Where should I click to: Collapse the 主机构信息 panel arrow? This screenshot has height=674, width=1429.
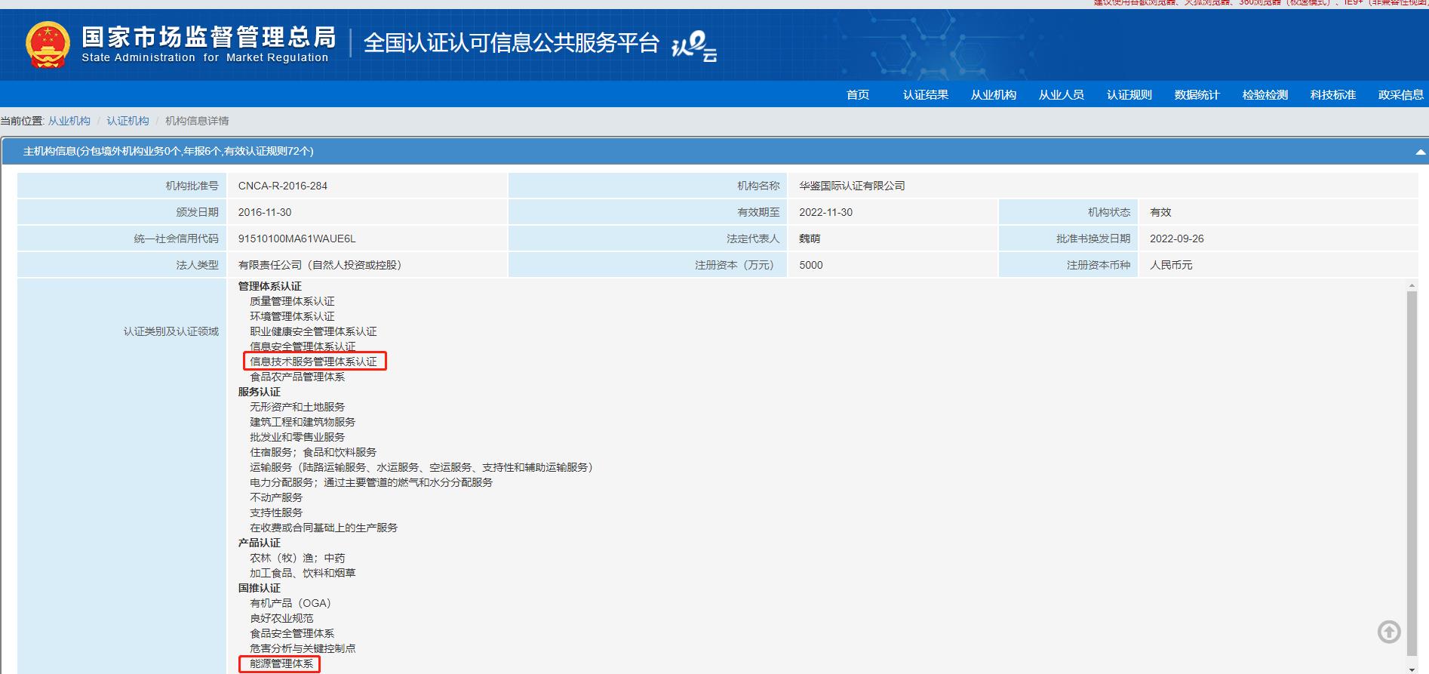pyautogui.click(x=1420, y=152)
